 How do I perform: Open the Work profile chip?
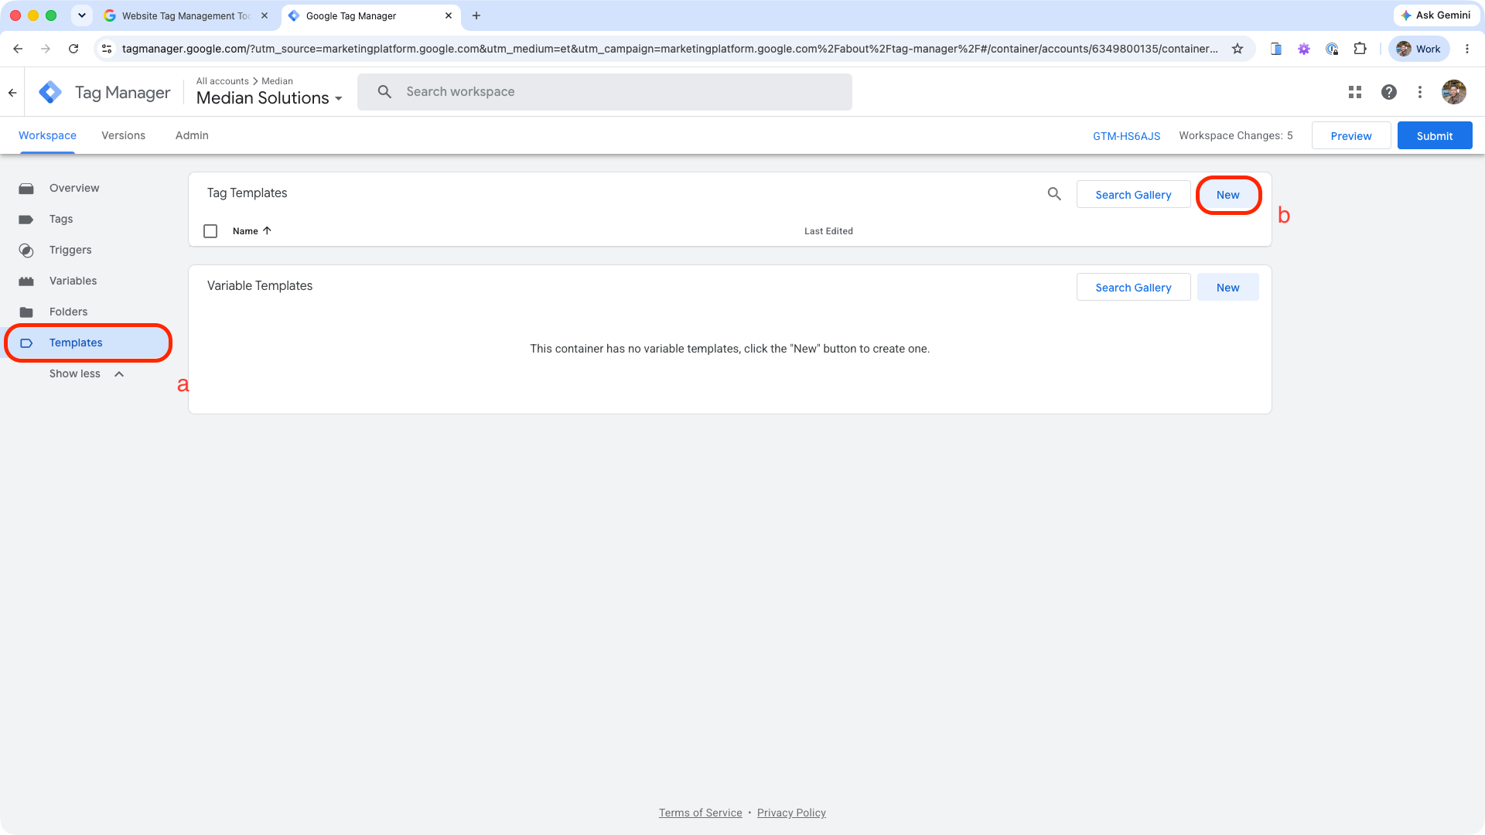point(1419,49)
